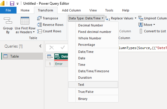
Task: Click the Replace Values icon
Action: point(107,18)
